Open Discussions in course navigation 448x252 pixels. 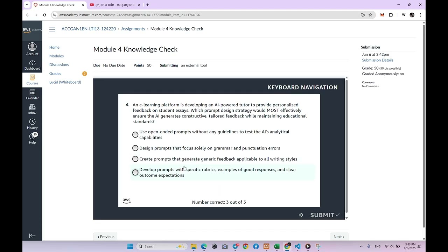(x=59, y=65)
